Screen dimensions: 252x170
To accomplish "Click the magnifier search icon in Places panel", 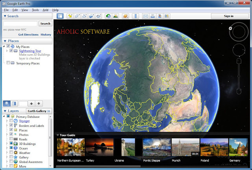I will (7, 104).
